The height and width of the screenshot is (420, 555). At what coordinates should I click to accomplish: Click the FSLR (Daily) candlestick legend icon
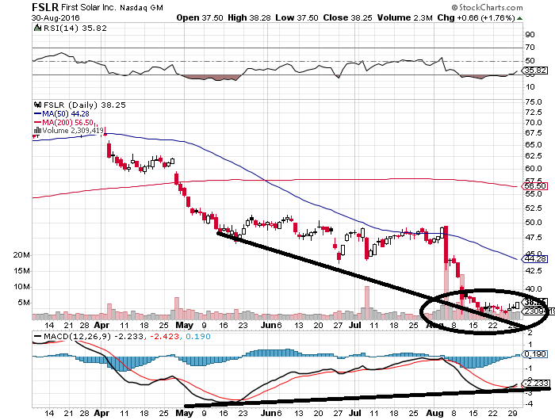[37, 105]
